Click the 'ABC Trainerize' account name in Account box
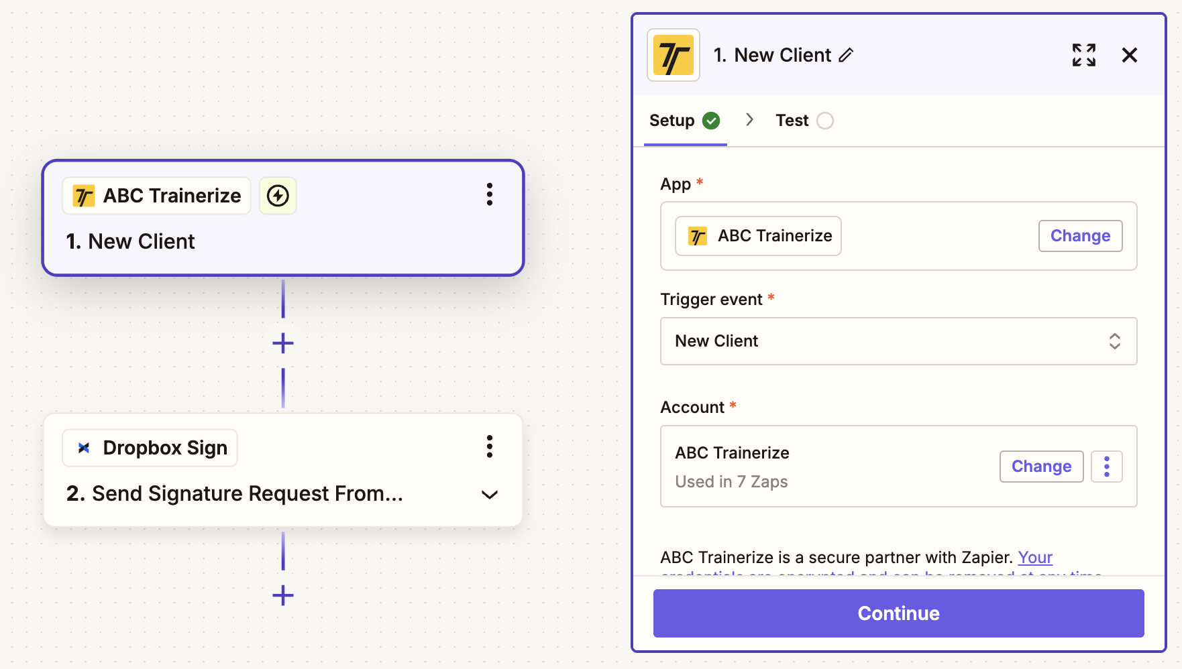Image resolution: width=1182 pixels, height=669 pixels. coord(732,453)
